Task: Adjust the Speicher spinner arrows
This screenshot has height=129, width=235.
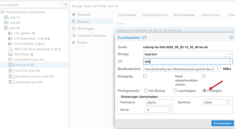Action: pos(228,102)
